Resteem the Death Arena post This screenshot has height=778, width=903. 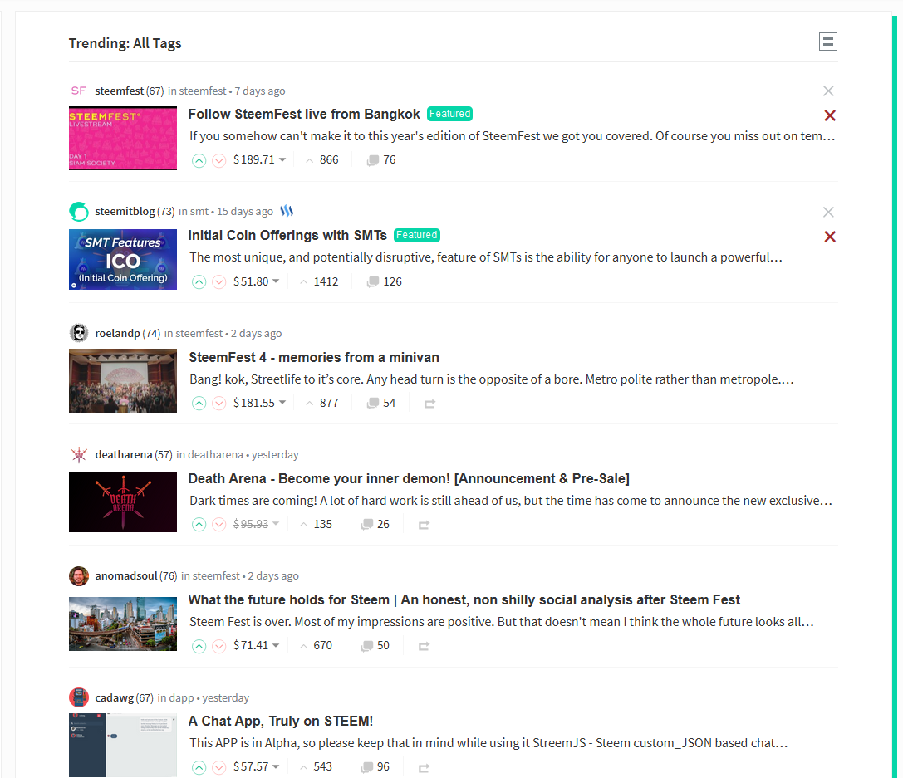pyautogui.click(x=424, y=525)
